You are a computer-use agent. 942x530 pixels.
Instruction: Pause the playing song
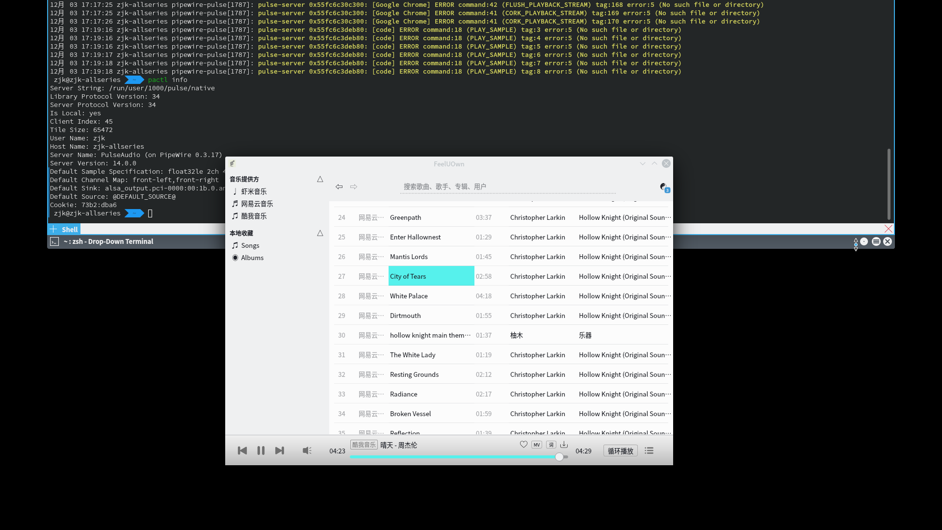click(261, 450)
